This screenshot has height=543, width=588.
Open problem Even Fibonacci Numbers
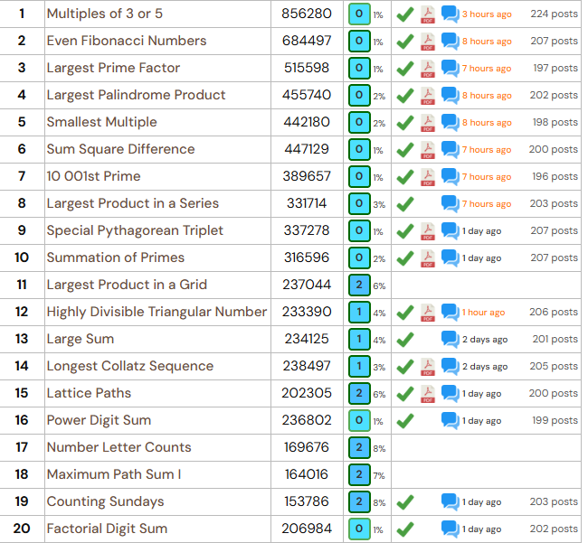127,41
